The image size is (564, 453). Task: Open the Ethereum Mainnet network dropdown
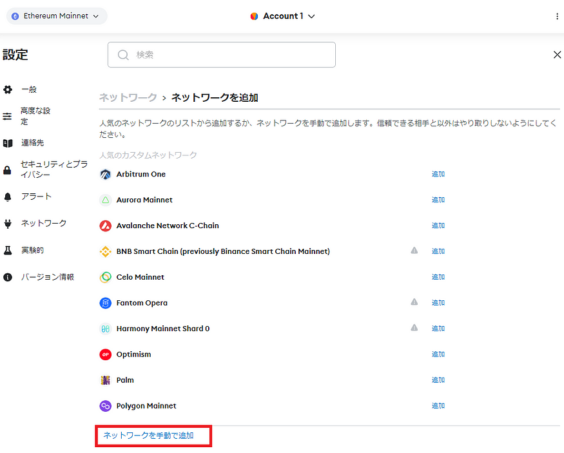point(57,16)
